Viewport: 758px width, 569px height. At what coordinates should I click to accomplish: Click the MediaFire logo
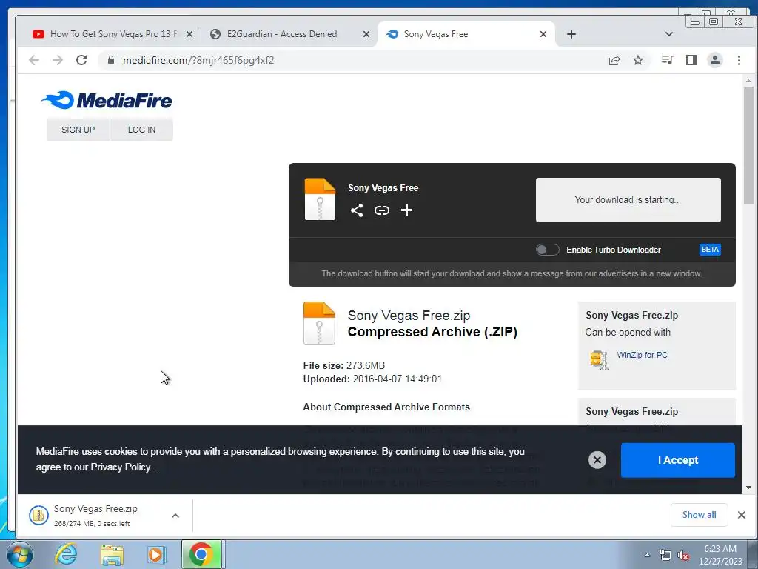tap(107, 100)
